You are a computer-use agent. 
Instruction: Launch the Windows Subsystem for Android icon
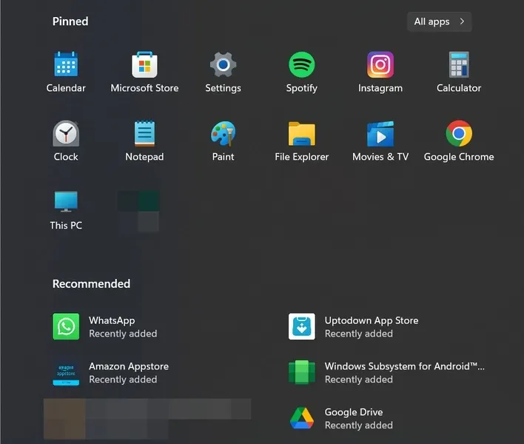tap(301, 372)
